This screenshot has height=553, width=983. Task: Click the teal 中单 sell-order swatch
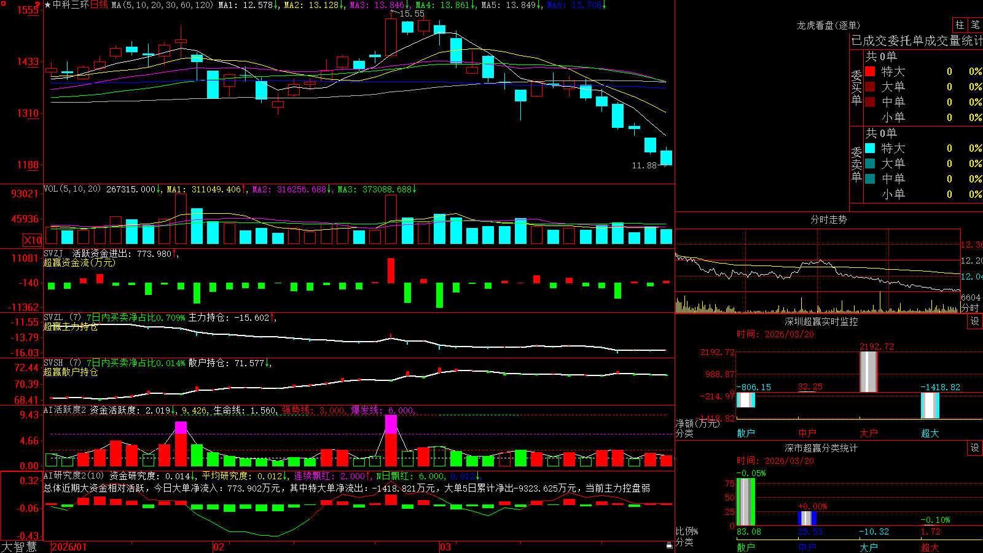coord(870,179)
